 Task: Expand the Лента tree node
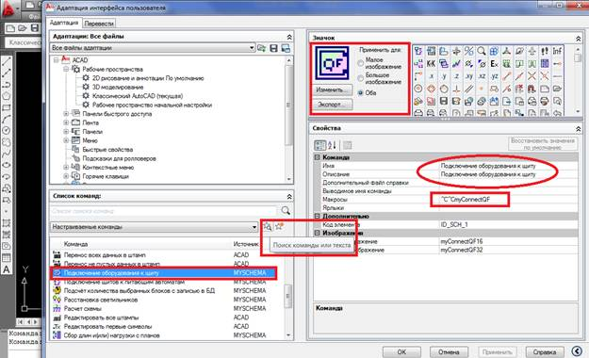point(66,122)
